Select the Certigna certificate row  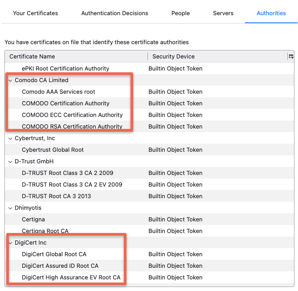149,220
